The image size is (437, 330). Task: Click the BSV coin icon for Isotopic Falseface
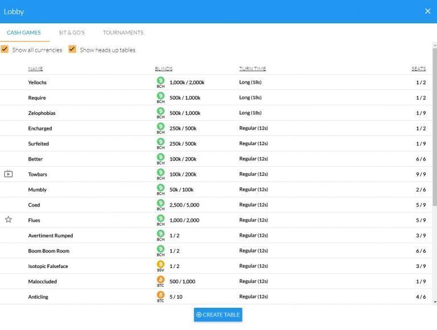pyautogui.click(x=160, y=265)
